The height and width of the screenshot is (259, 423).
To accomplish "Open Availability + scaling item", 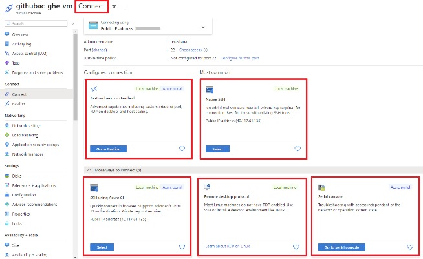I will click(29, 254).
